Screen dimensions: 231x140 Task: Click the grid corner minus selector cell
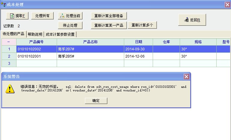[x=8, y=42]
